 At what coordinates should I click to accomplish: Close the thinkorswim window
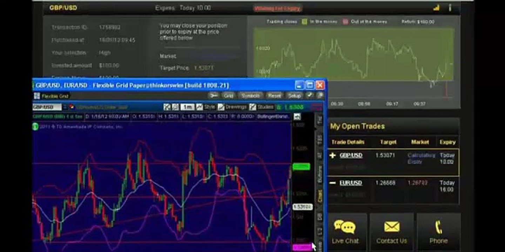(320, 85)
